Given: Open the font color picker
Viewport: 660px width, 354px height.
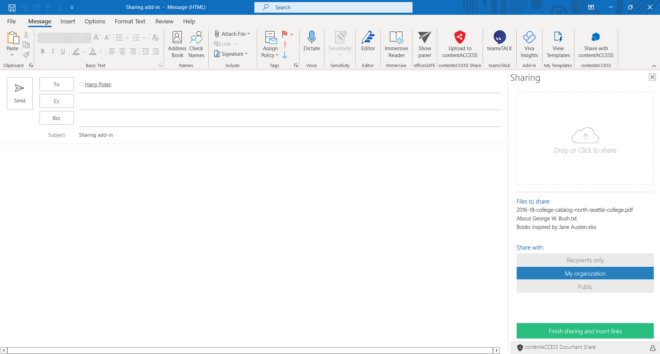Looking at the screenshot, I should (x=100, y=52).
